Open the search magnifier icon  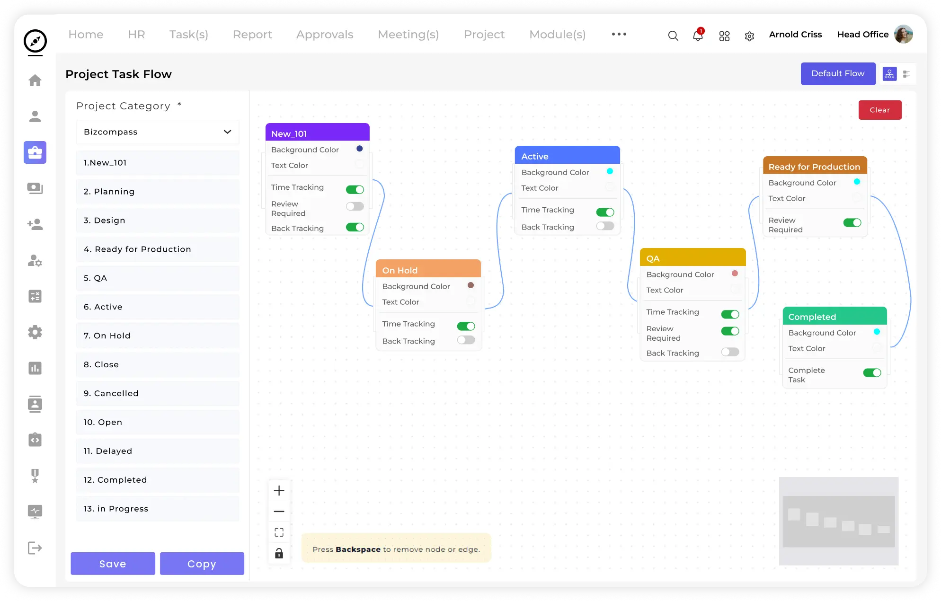673,35
